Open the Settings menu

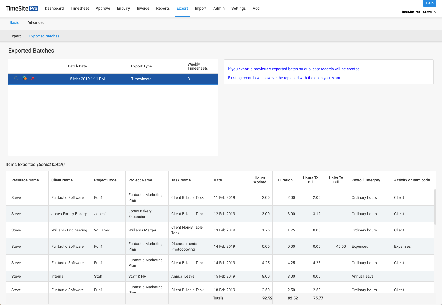(x=238, y=8)
